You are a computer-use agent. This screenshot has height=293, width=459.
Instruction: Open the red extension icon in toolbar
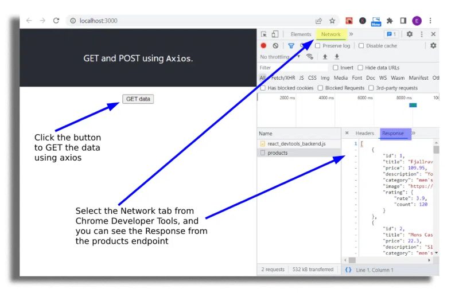tap(349, 21)
